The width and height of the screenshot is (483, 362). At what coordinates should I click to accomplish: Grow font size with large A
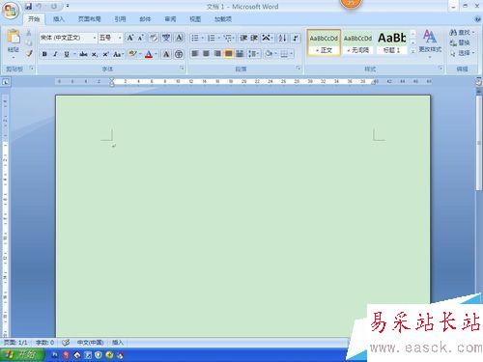coord(130,38)
